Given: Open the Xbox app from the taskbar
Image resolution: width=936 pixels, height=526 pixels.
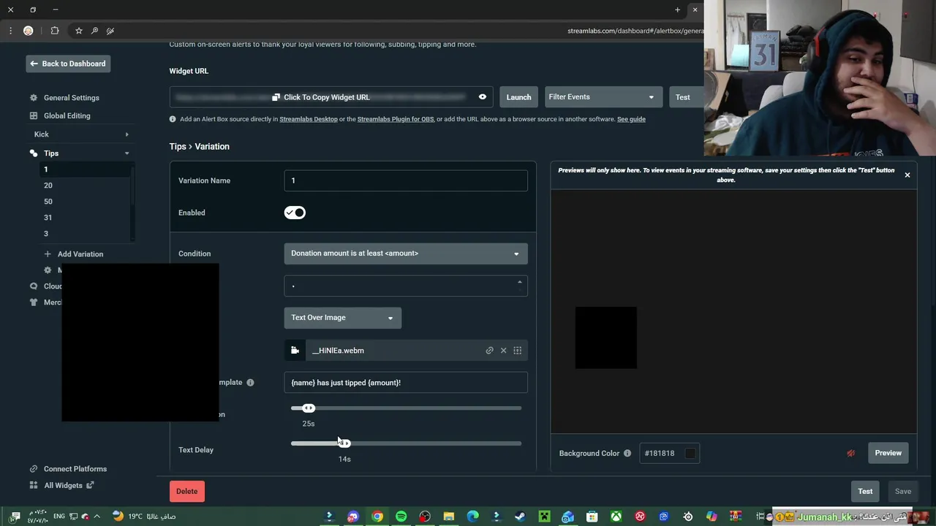Looking at the screenshot, I should pos(616,517).
